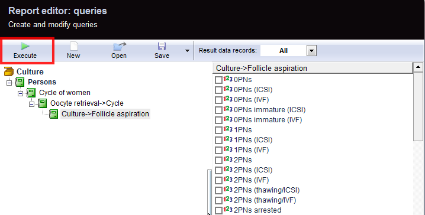425x215 pixels.
Task: Click the 123 icon beside 1PNs
Action: click(x=228, y=129)
